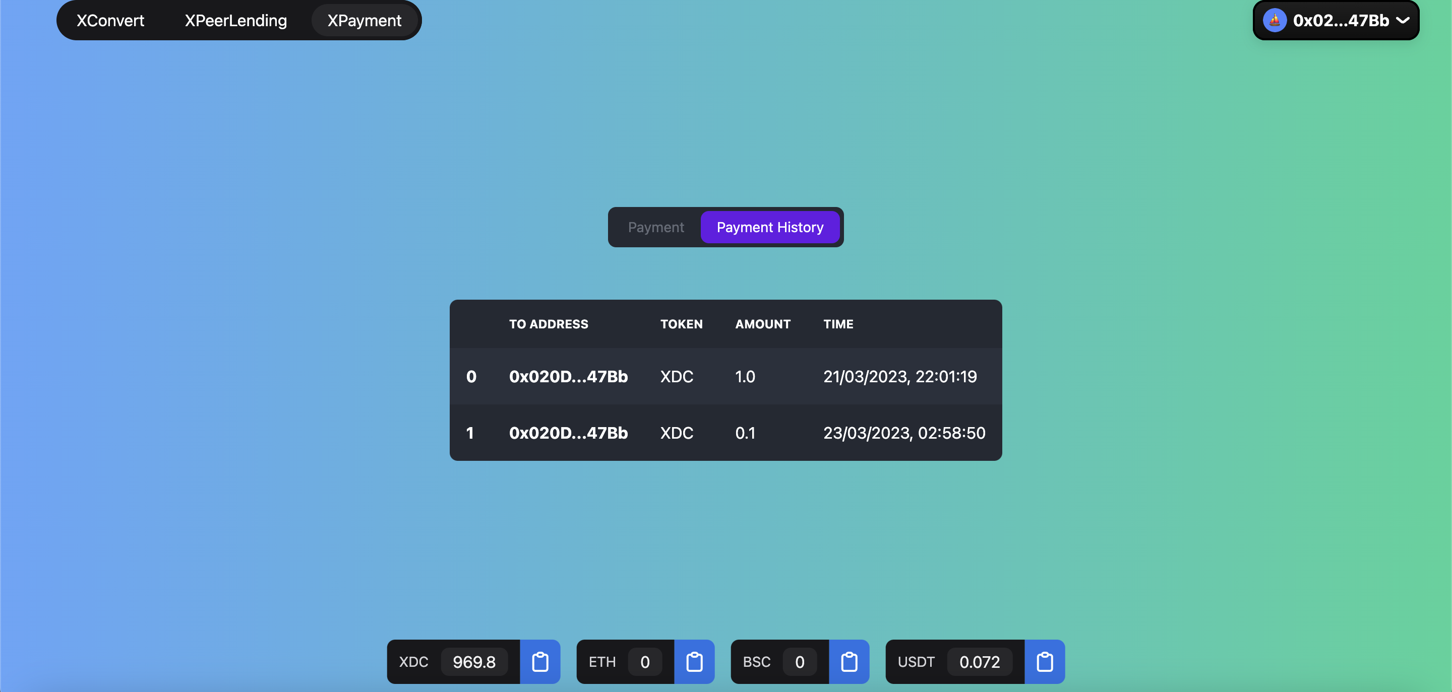The width and height of the screenshot is (1452, 692).
Task: Click the first row address 0x020D...47Bb
Action: (x=568, y=377)
